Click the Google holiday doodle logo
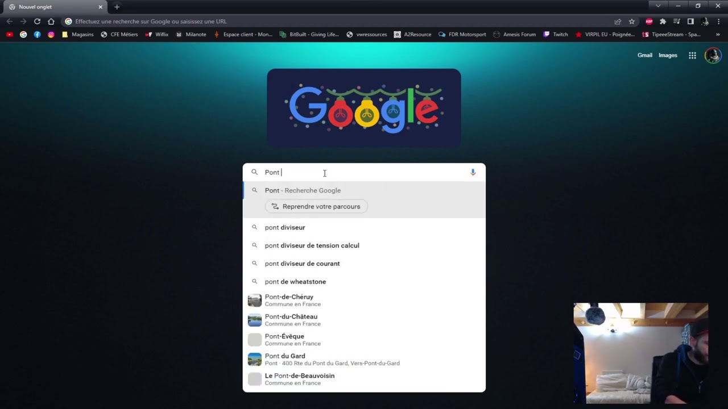 pos(364,108)
